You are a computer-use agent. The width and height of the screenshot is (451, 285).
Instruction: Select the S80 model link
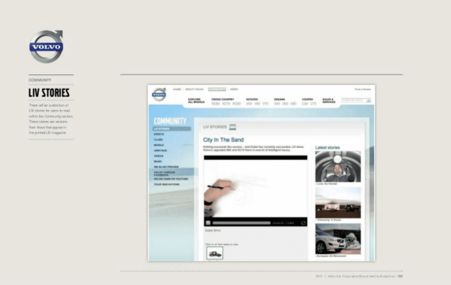coord(294,104)
